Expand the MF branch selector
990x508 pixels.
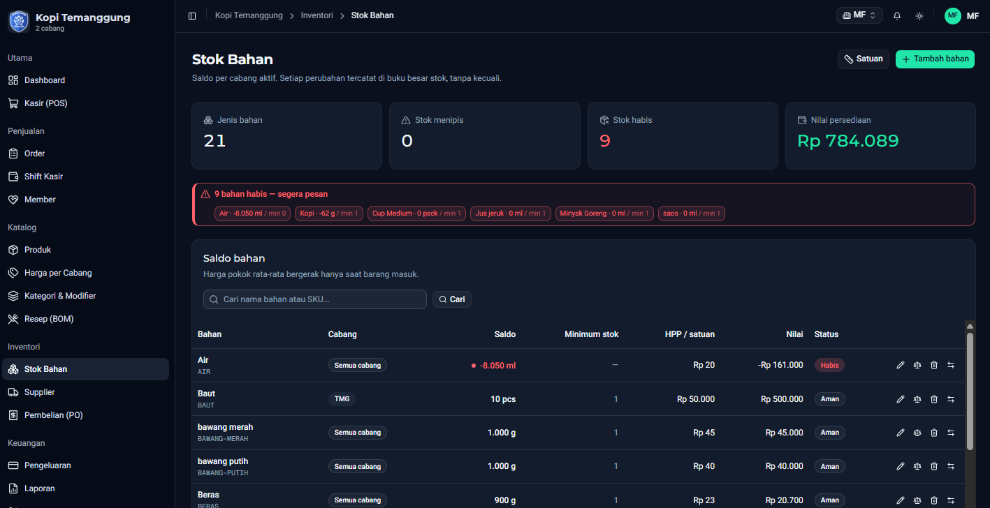coord(859,15)
